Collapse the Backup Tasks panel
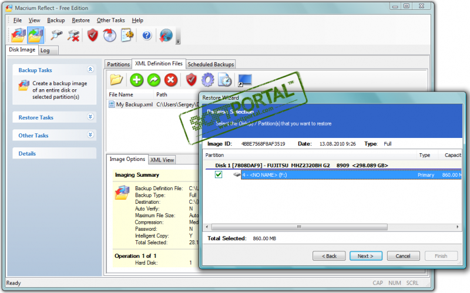Image resolution: width=470 pixels, height=293 pixels. [90, 69]
